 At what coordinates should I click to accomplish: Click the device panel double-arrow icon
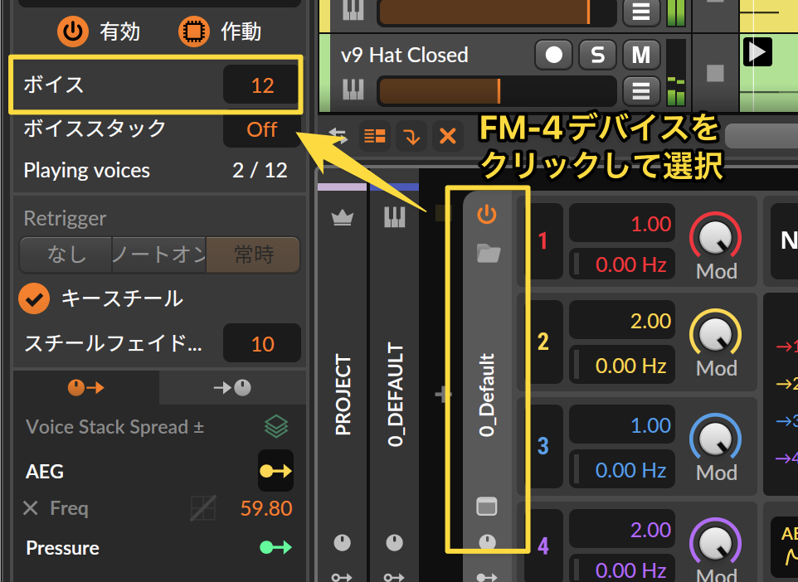pos(338,136)
